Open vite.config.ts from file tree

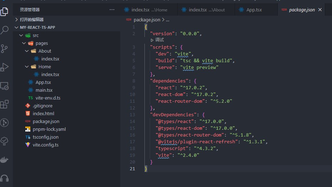(x=45, y=145)
